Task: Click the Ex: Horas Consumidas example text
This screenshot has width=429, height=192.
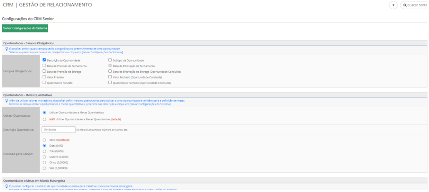Action: point(102,130)
